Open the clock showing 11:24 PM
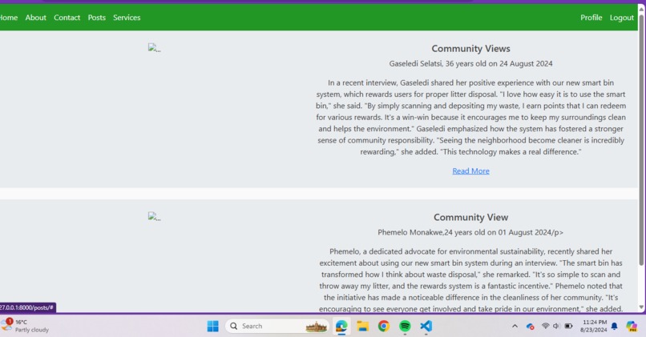The image size is (646, 337). [x=594, y=326]
